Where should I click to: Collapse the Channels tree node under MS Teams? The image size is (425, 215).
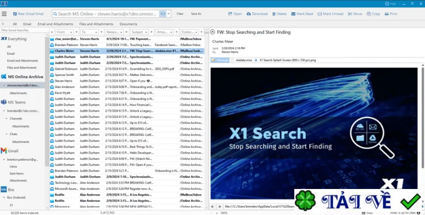(x=7, y=118)
